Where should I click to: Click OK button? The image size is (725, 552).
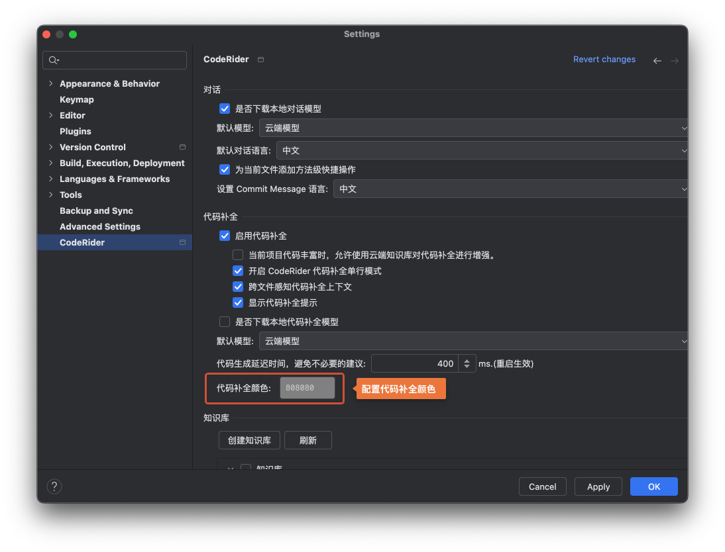(x=654, y=486)
